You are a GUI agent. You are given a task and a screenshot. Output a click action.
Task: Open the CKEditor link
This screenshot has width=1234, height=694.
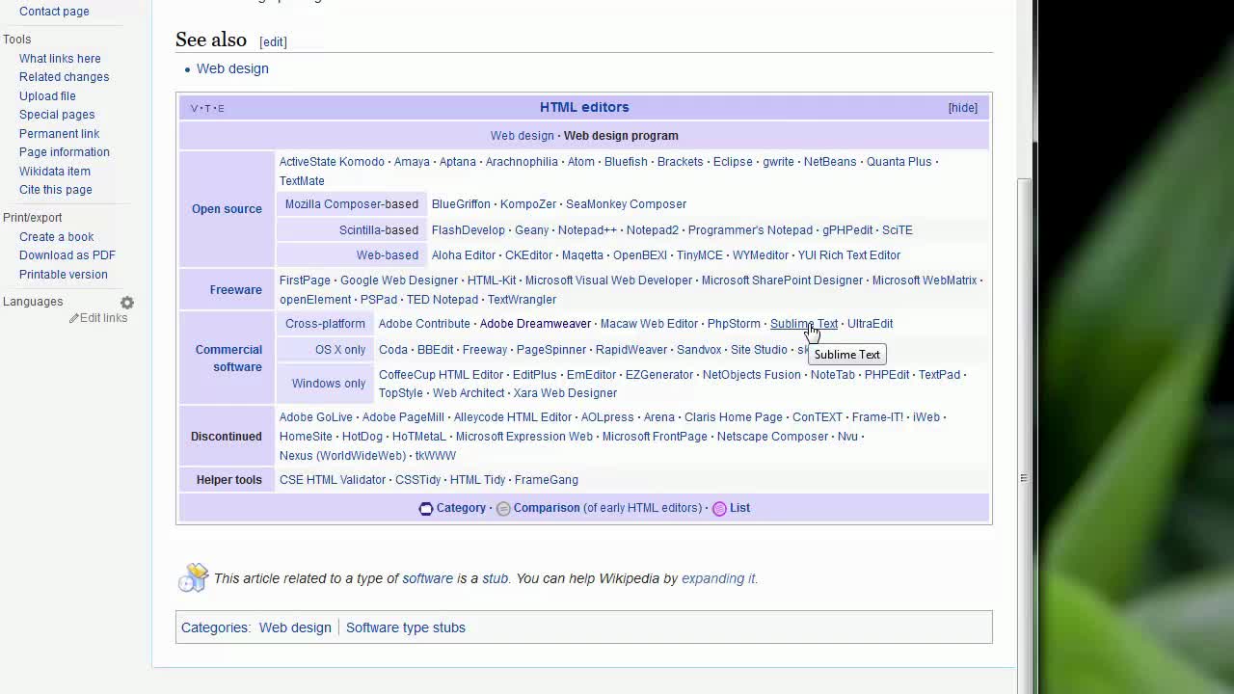click(528, 255)
